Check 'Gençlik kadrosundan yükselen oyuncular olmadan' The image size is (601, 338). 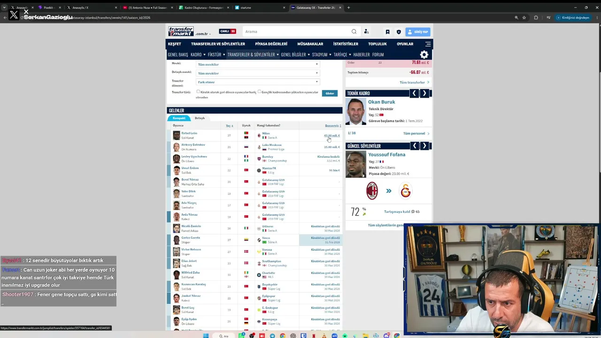tap(259, 92)
